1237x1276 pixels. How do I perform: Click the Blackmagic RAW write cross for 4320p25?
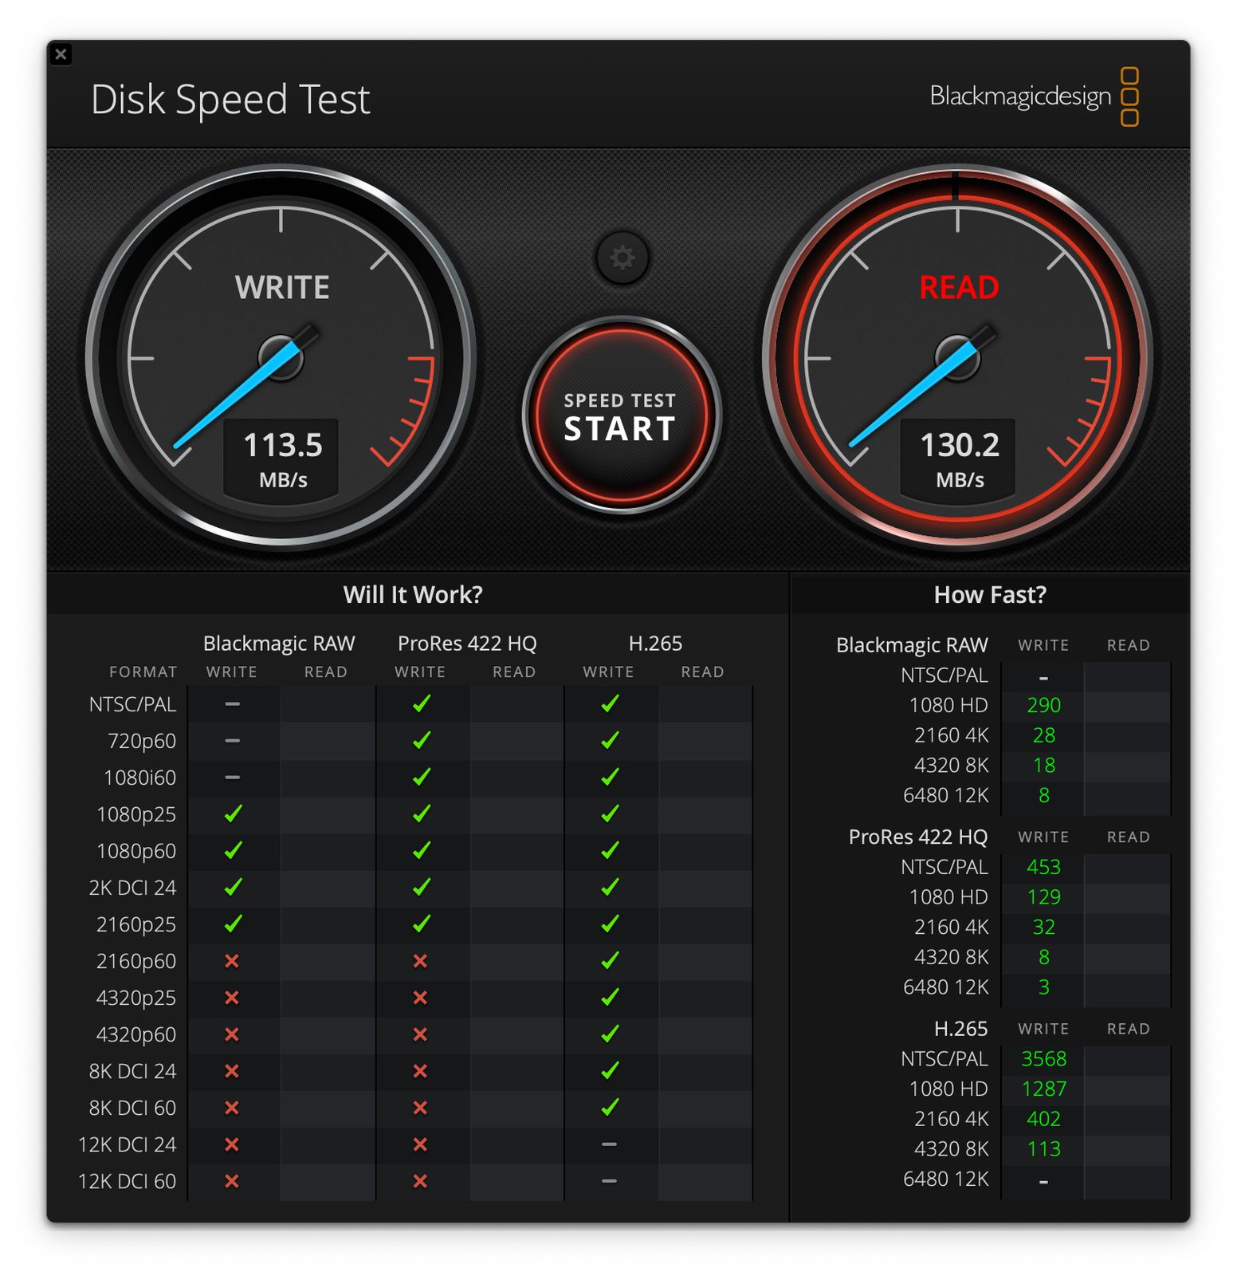(232, 998)
